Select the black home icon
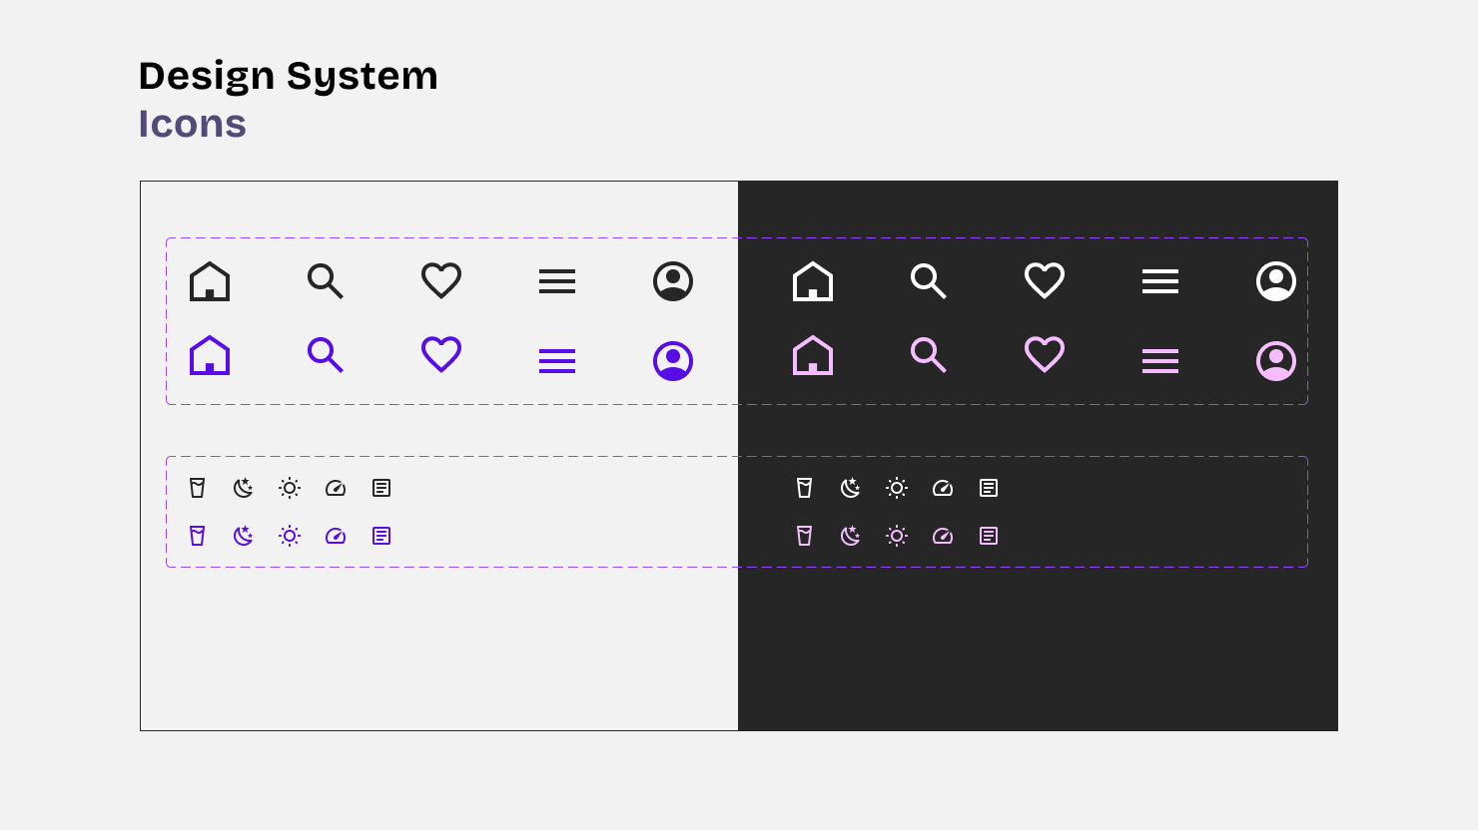 pyautogui.click(x=210, y=280)
